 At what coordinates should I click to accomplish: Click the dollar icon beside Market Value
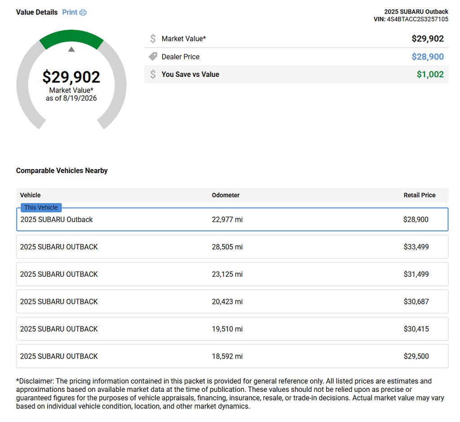click(x=153, y=39)
